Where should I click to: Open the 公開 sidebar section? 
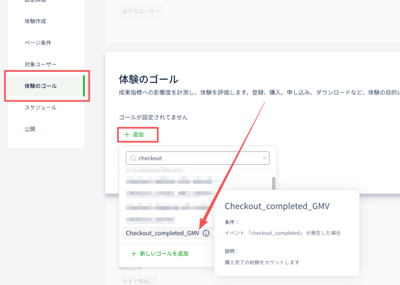point(30,129)
